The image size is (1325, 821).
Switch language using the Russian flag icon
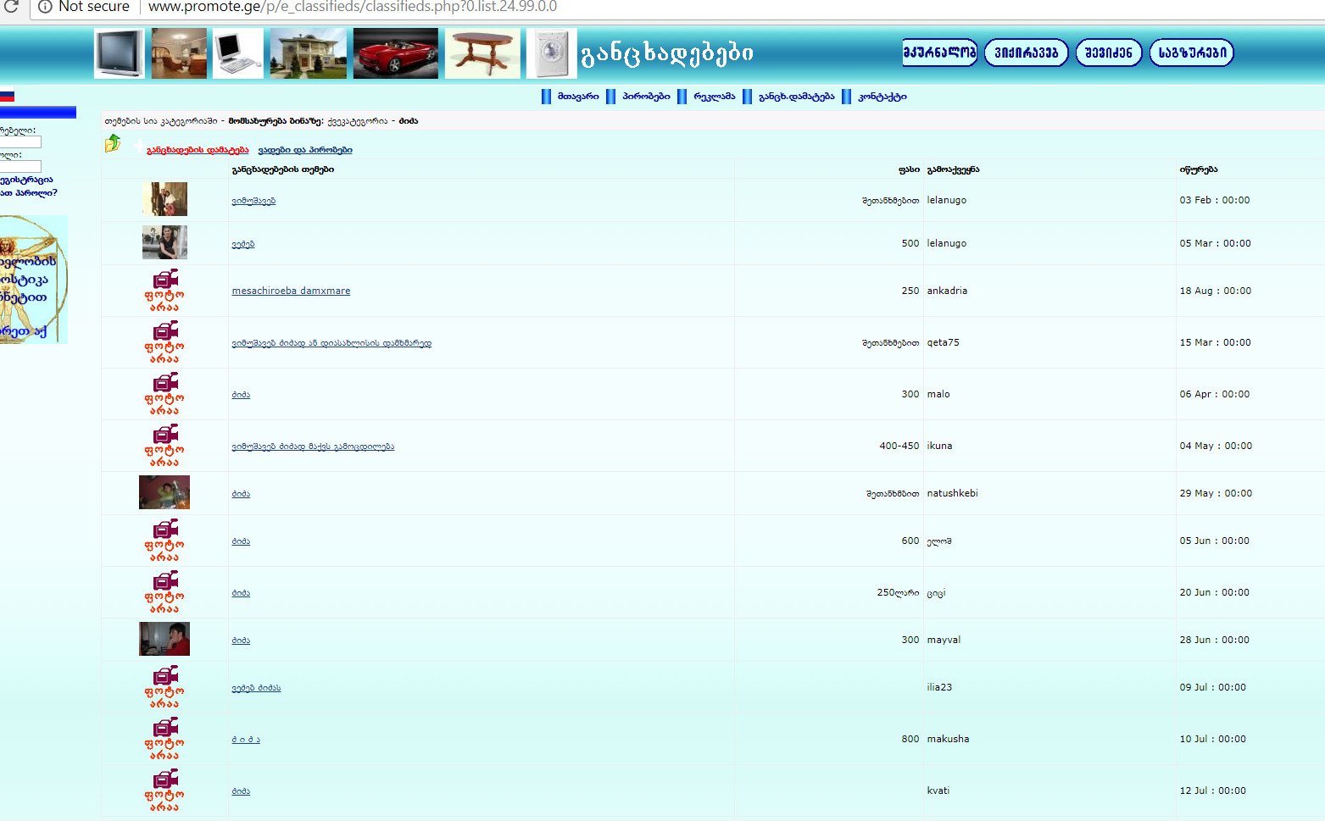point(7,97)
